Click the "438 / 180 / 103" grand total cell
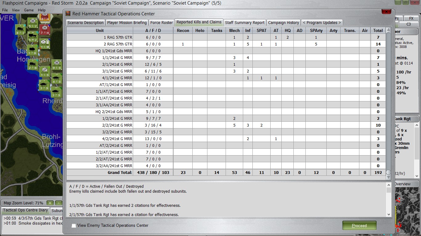 tap(153, 172)
